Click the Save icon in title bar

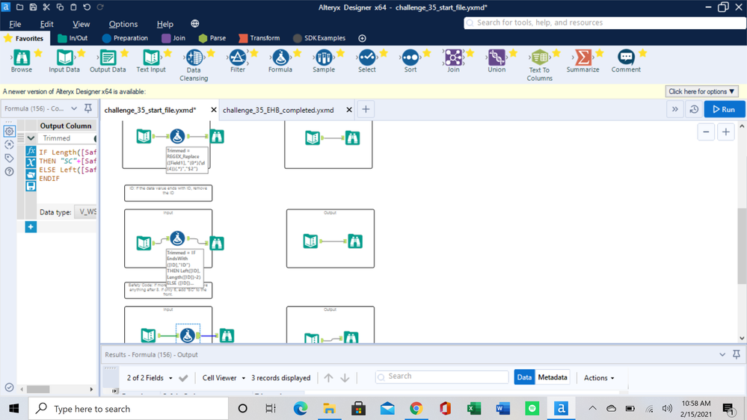coord(33,7)
